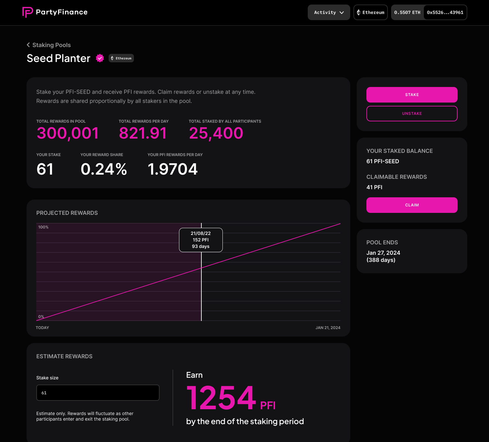Click the STAKE button
This screenshot has height=442, width=489.
pos(412,95)
